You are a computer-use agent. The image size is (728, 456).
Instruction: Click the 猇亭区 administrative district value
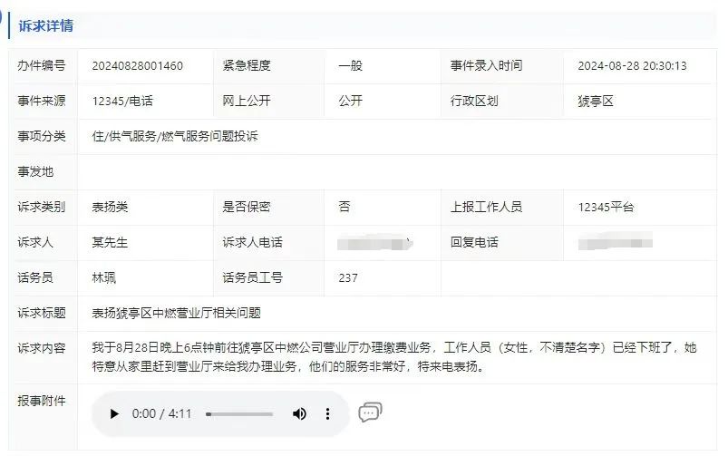(596, 101)
